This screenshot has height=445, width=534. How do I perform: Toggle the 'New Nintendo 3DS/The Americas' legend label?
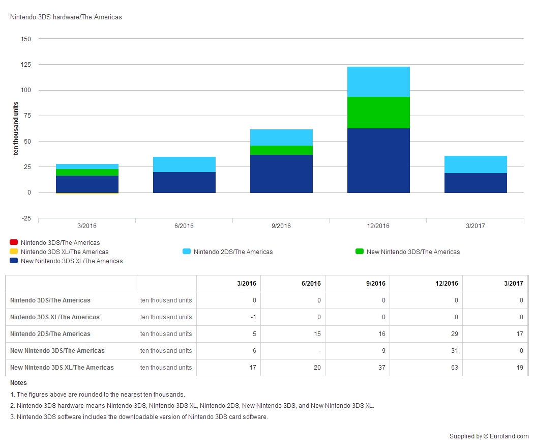coord(413,252)
